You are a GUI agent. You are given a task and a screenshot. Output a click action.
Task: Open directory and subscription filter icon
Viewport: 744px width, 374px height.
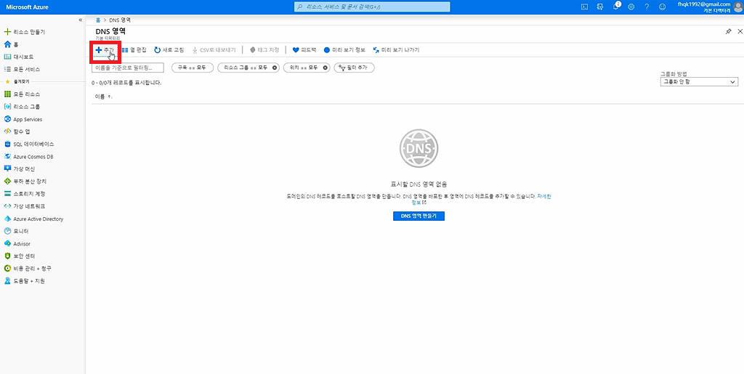pos(600,7)
